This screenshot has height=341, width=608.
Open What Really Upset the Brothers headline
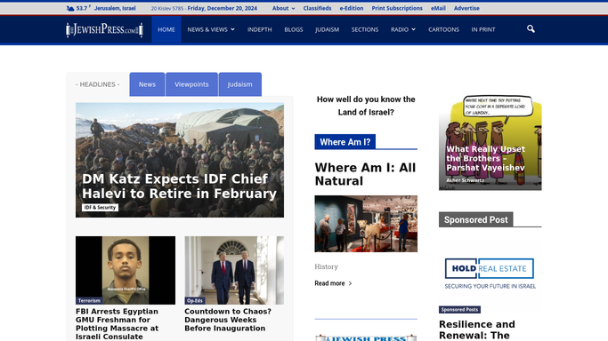485,159
